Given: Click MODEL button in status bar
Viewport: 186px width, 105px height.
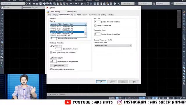Looking at the screenshot, I should click(112, 98).
